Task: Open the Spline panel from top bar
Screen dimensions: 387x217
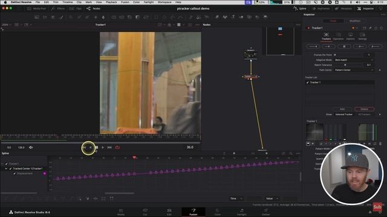Action: [300, 8]
